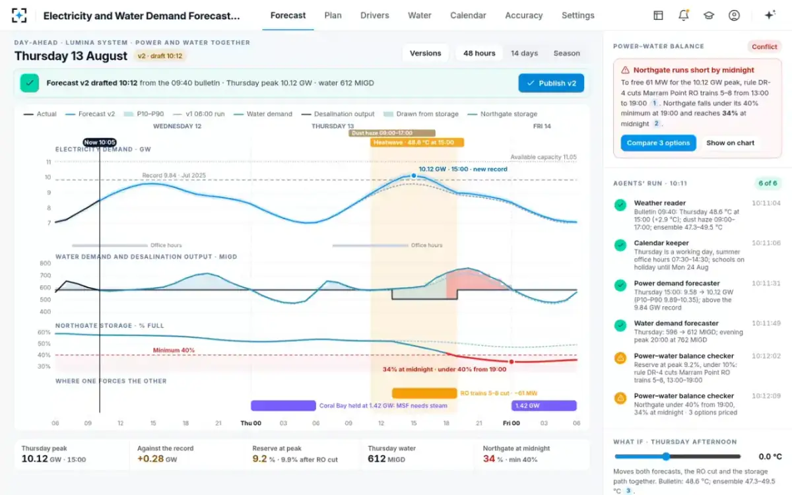The width and height of the screenshot is (792, 495).
Task: Select the 14 days range
Action: (525, 53)
